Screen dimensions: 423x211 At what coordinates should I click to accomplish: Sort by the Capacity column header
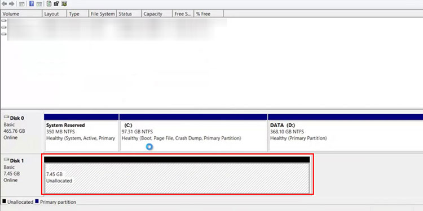coord(157,14)
